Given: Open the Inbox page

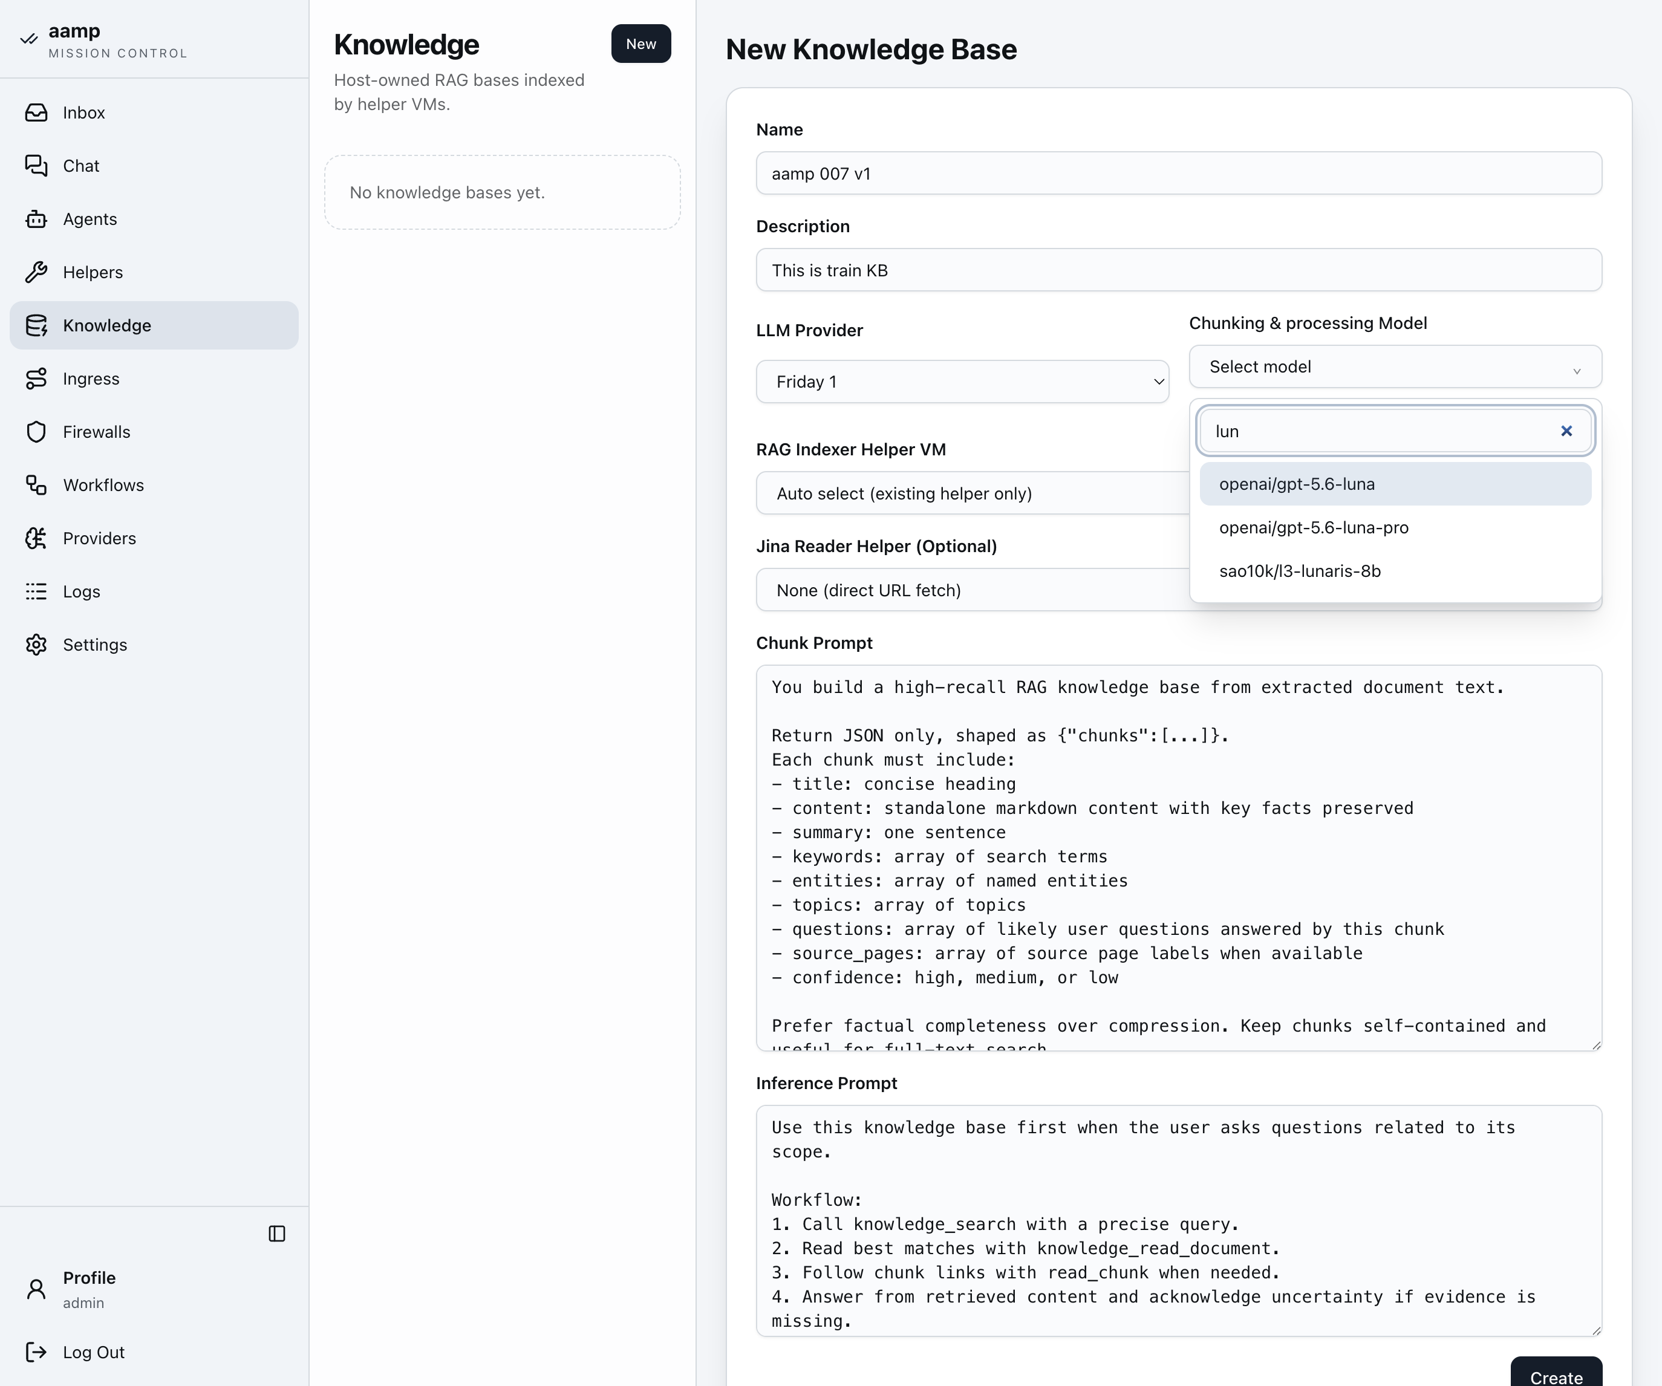Looking at the screenshot, I should [x=154, y=112].
